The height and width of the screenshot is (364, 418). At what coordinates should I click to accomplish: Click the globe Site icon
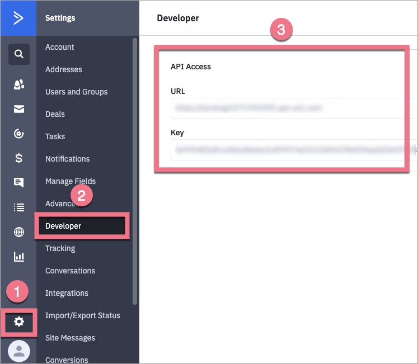click(x=18, y=232)
